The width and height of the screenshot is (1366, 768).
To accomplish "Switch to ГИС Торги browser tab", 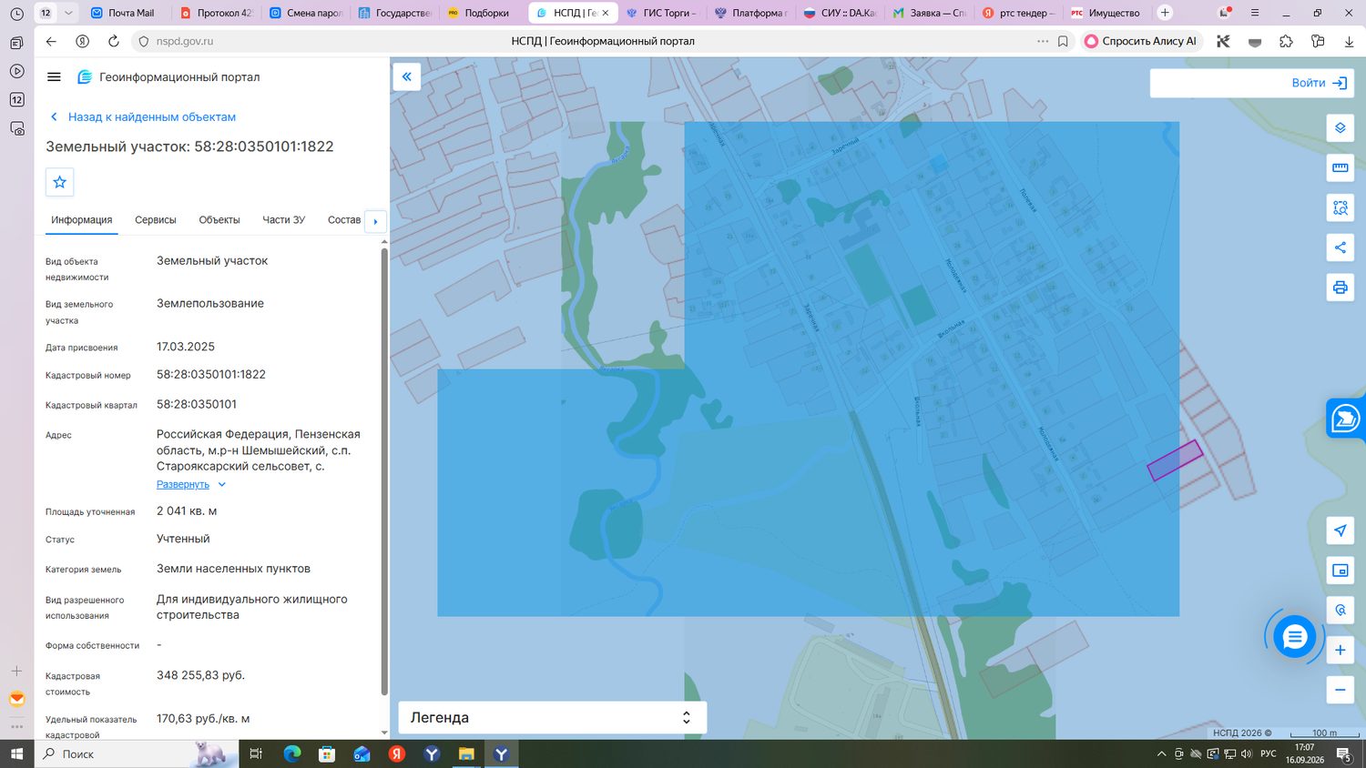I will pos(662,13).
